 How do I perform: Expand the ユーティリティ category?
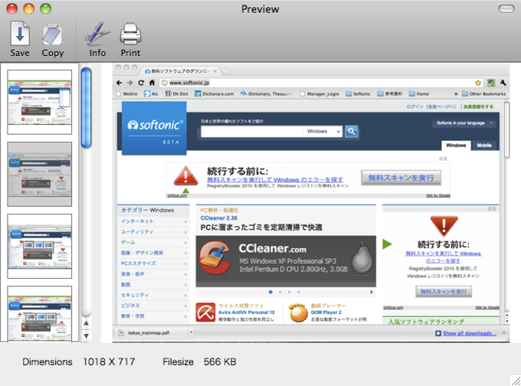coord(153,232)
